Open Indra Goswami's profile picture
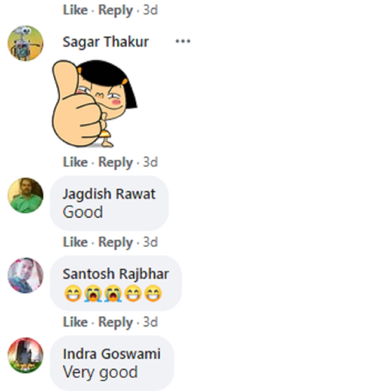The height and width of the screenshot is (391, 366). pyautogui.click(x=25, y=355)
